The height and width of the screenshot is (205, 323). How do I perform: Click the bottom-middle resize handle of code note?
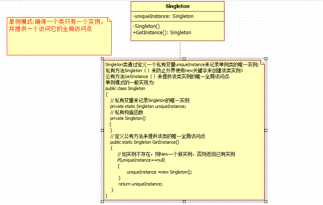[x=184, y=201]
